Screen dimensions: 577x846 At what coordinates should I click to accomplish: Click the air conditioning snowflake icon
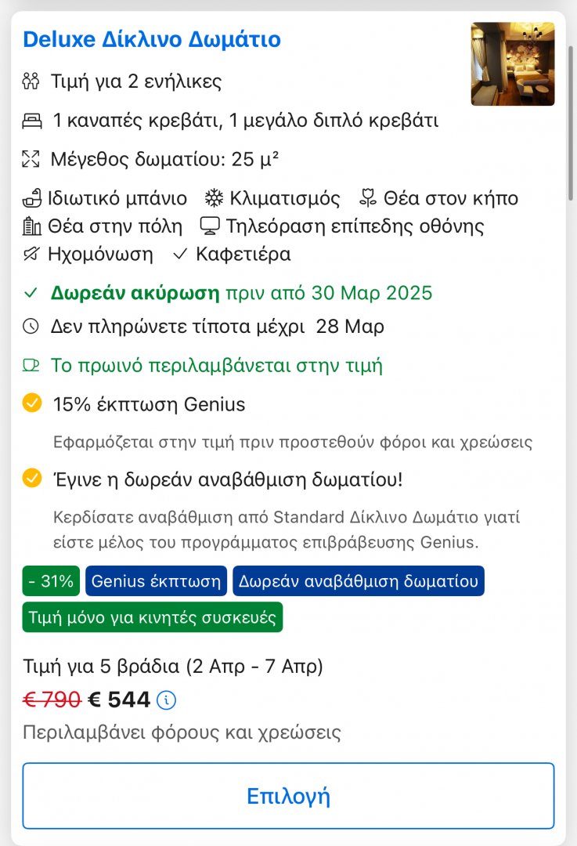tap(214, 198)
